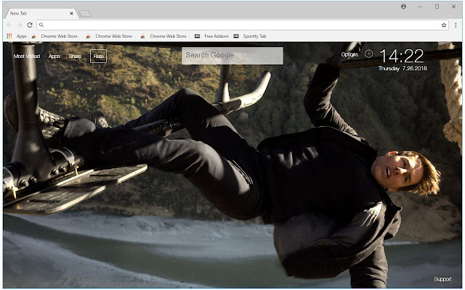Open Sportify Tab bookmark

tap(250, 36)
